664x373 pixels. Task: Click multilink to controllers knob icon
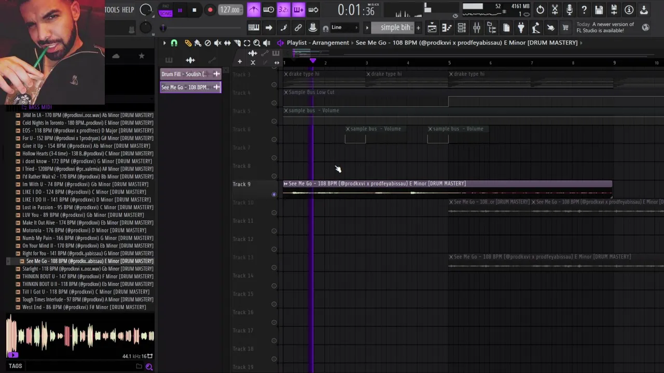(313, 27)
